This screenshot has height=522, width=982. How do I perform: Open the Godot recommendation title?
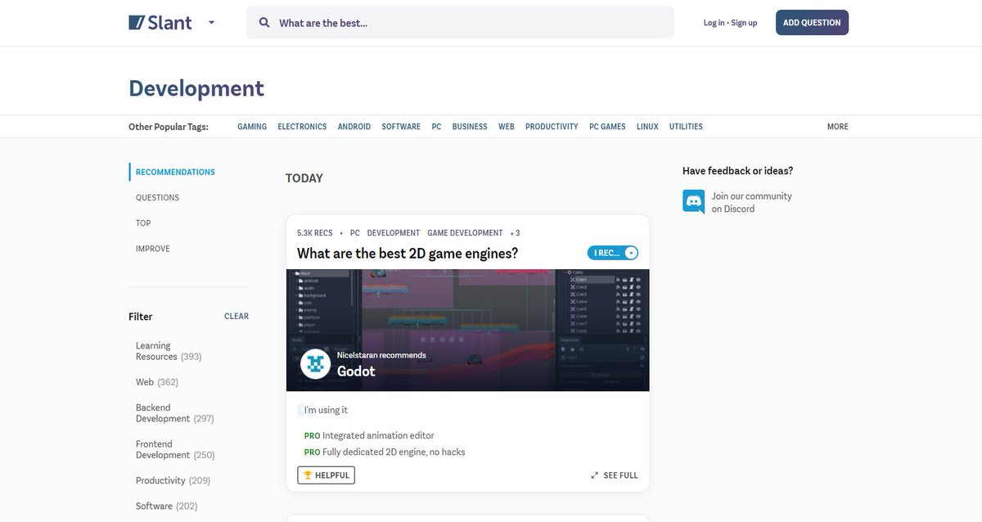[356, 371]
